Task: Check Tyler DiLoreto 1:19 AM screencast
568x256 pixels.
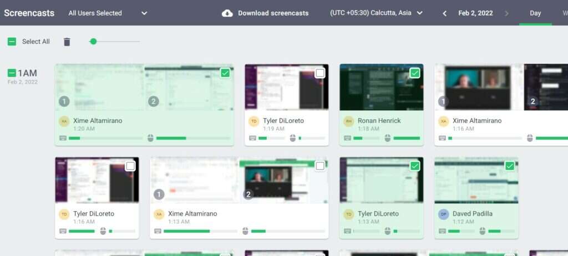Action: pos(320,73)
